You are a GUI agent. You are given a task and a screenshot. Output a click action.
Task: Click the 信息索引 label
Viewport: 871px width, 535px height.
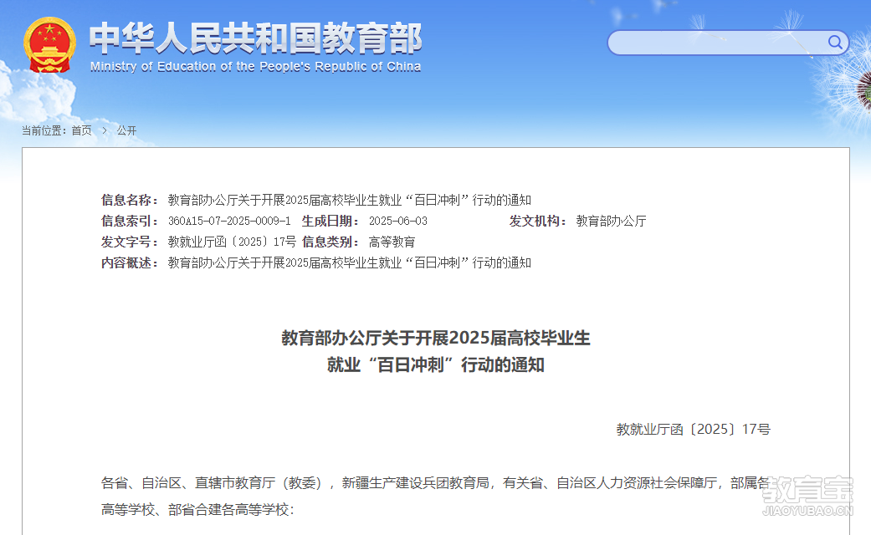(130, 221)
